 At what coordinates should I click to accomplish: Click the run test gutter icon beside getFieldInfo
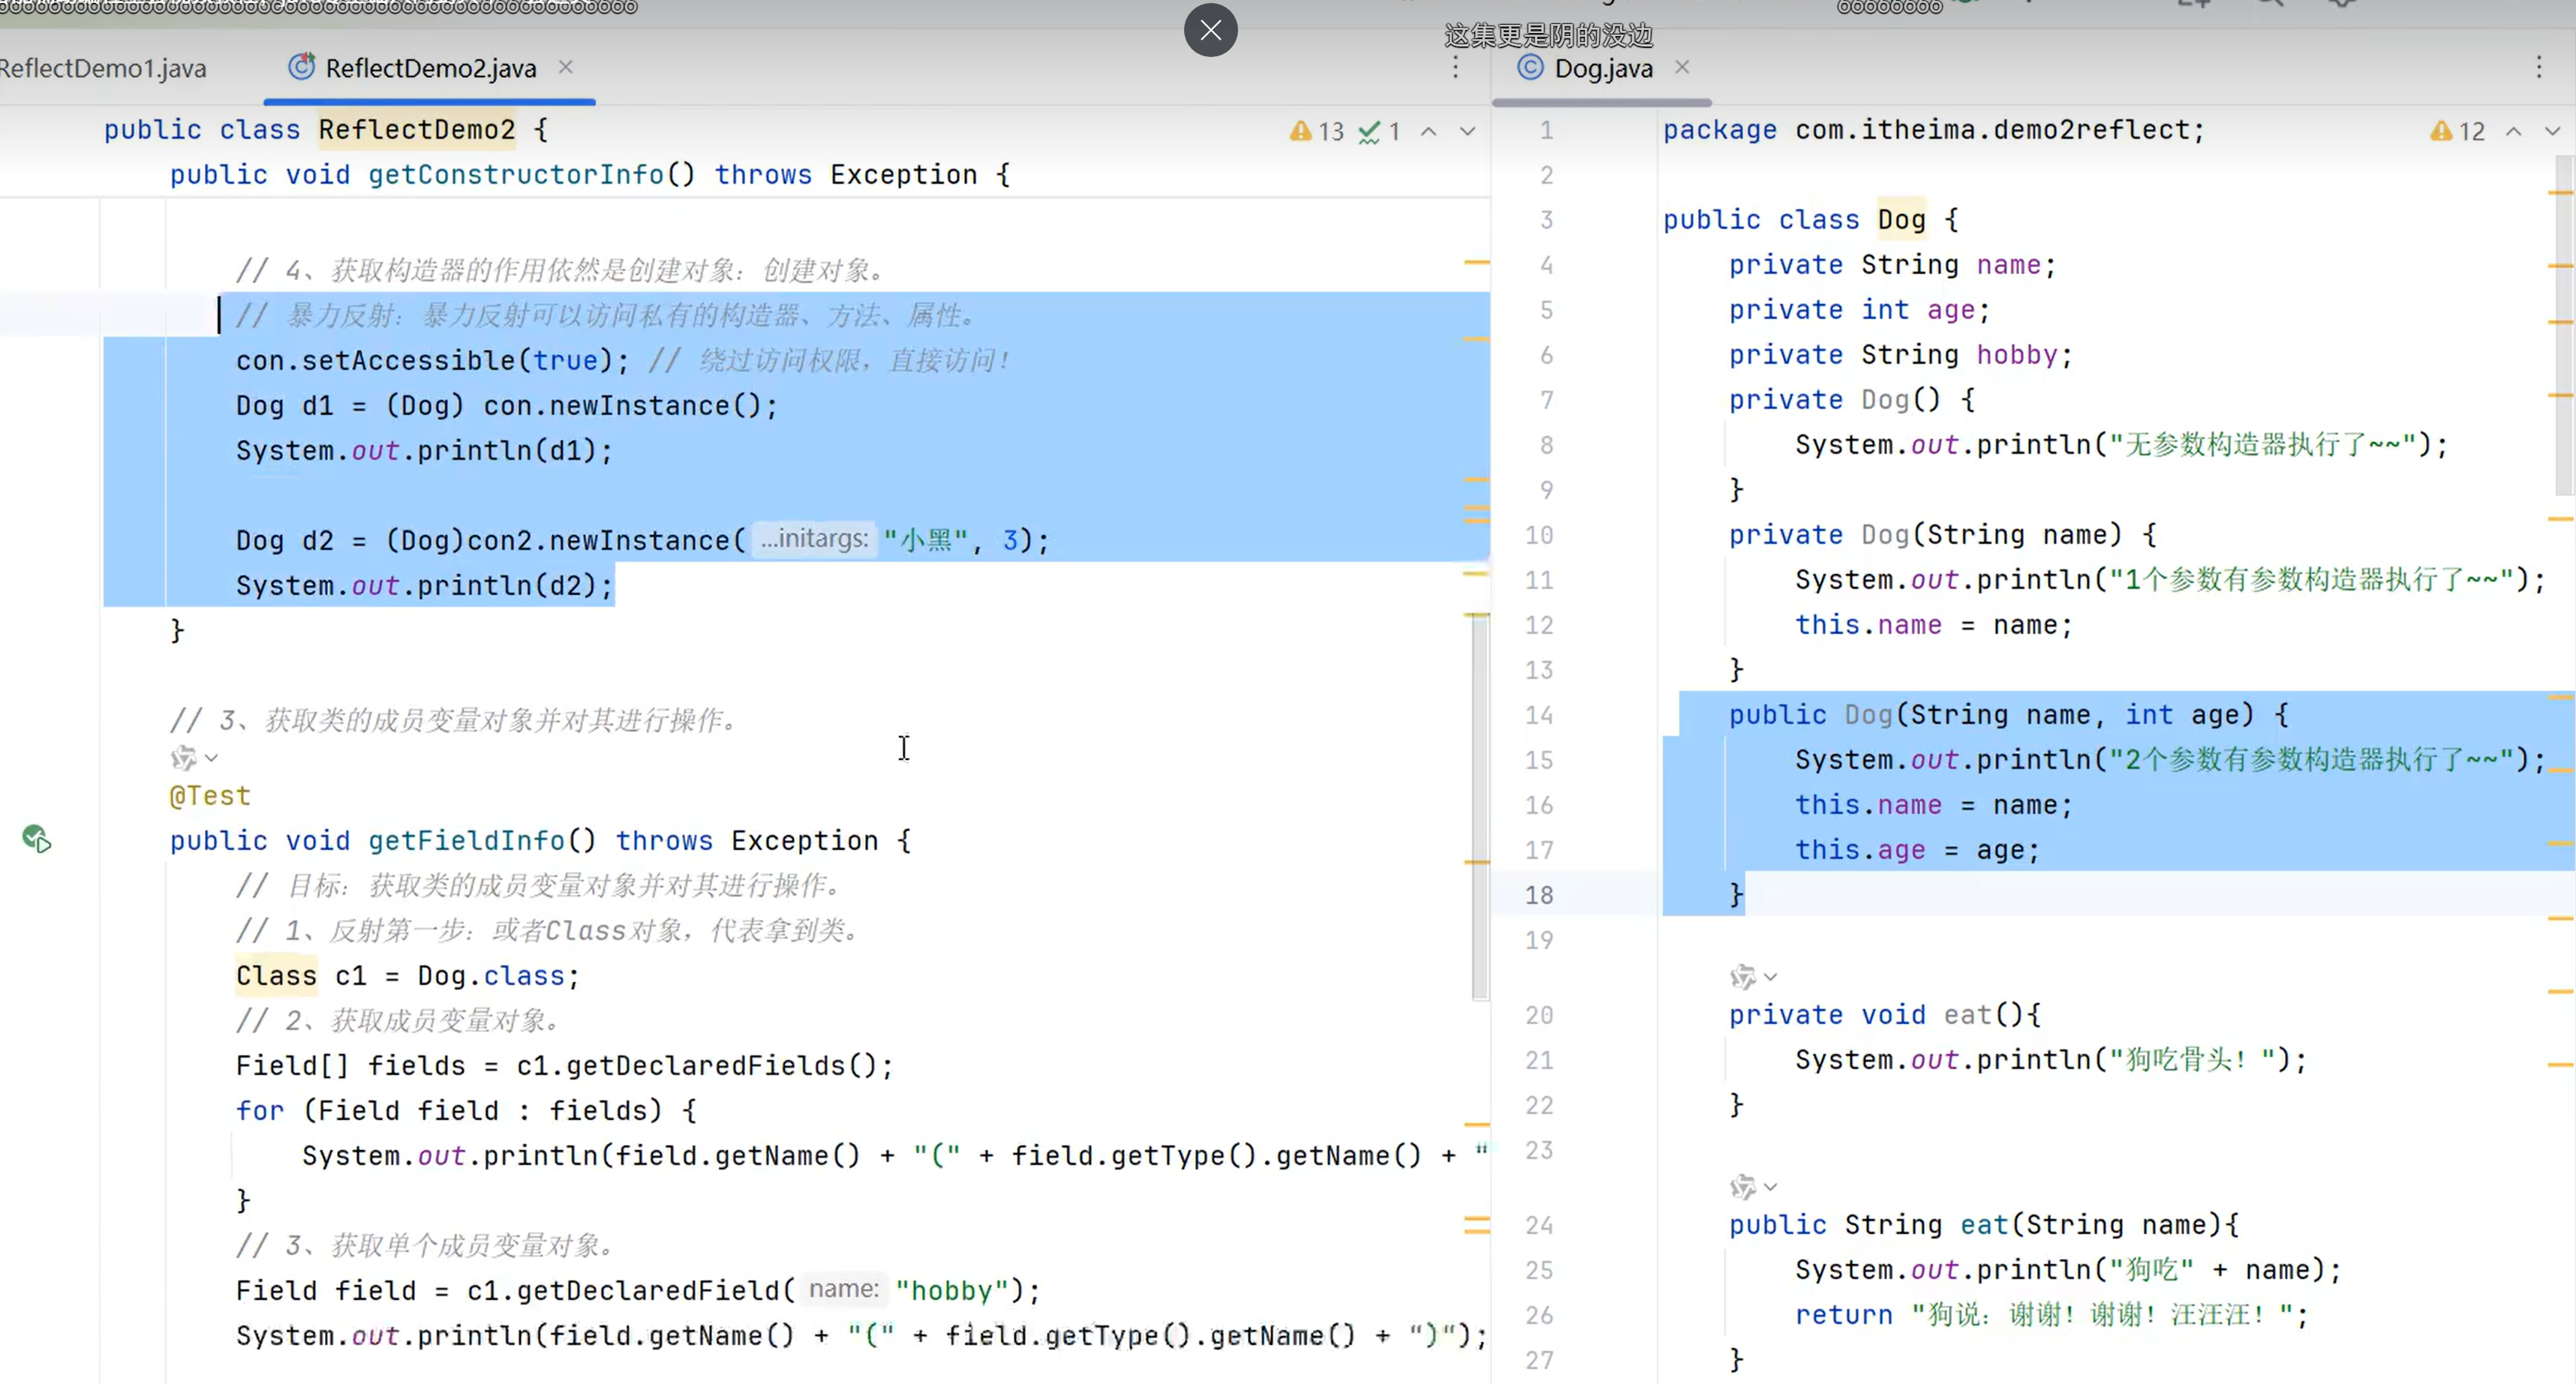pyautogui.click(x=36, y=838)
